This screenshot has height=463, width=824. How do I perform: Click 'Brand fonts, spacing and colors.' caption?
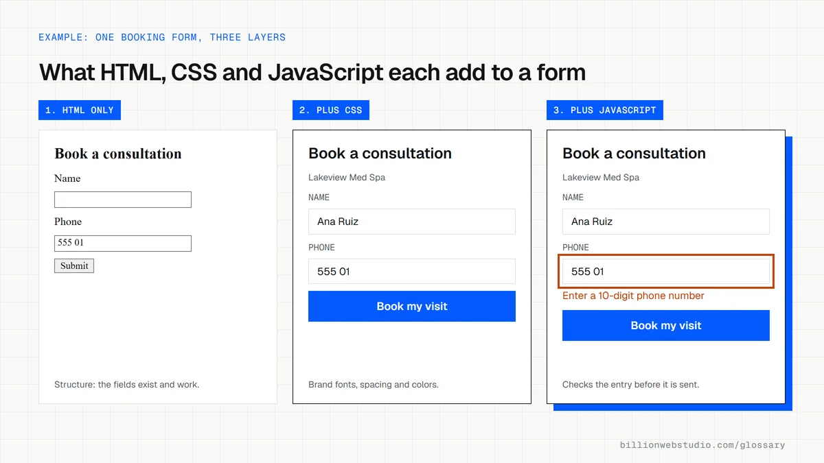pos(374,385)
